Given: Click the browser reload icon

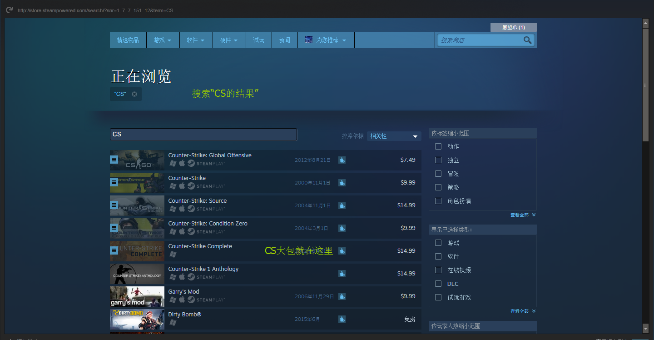Looking at the screenshot, I should (x=9, y=10).
